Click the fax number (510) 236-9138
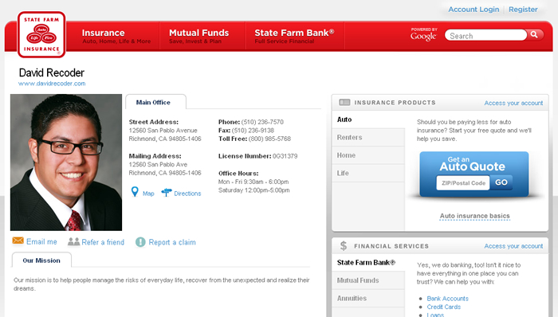Screen dimensions: 558x317 253,131
